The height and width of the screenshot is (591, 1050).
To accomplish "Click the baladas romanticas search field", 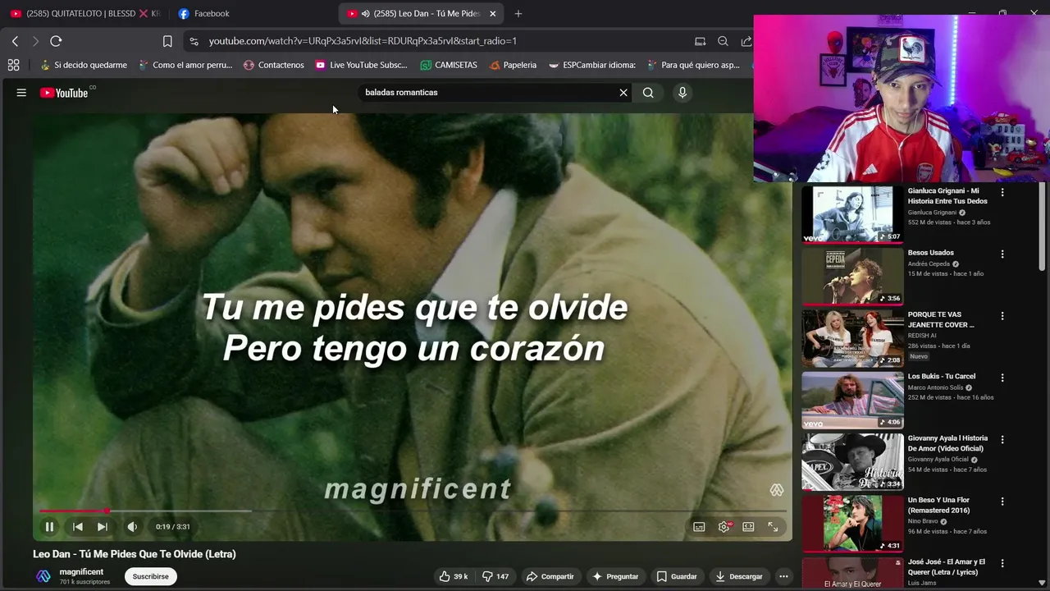I will click(488, 93).
